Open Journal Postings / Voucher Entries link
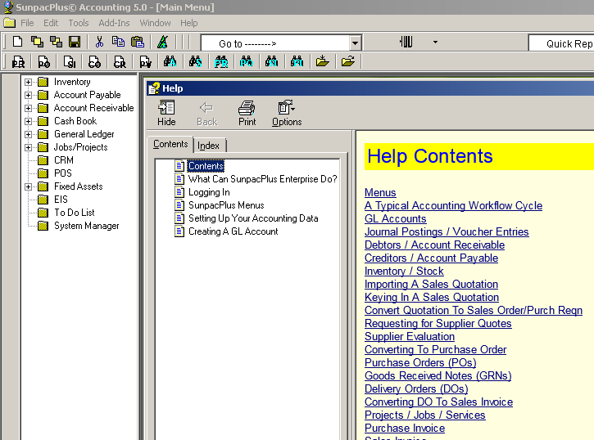 click(447, 231)
